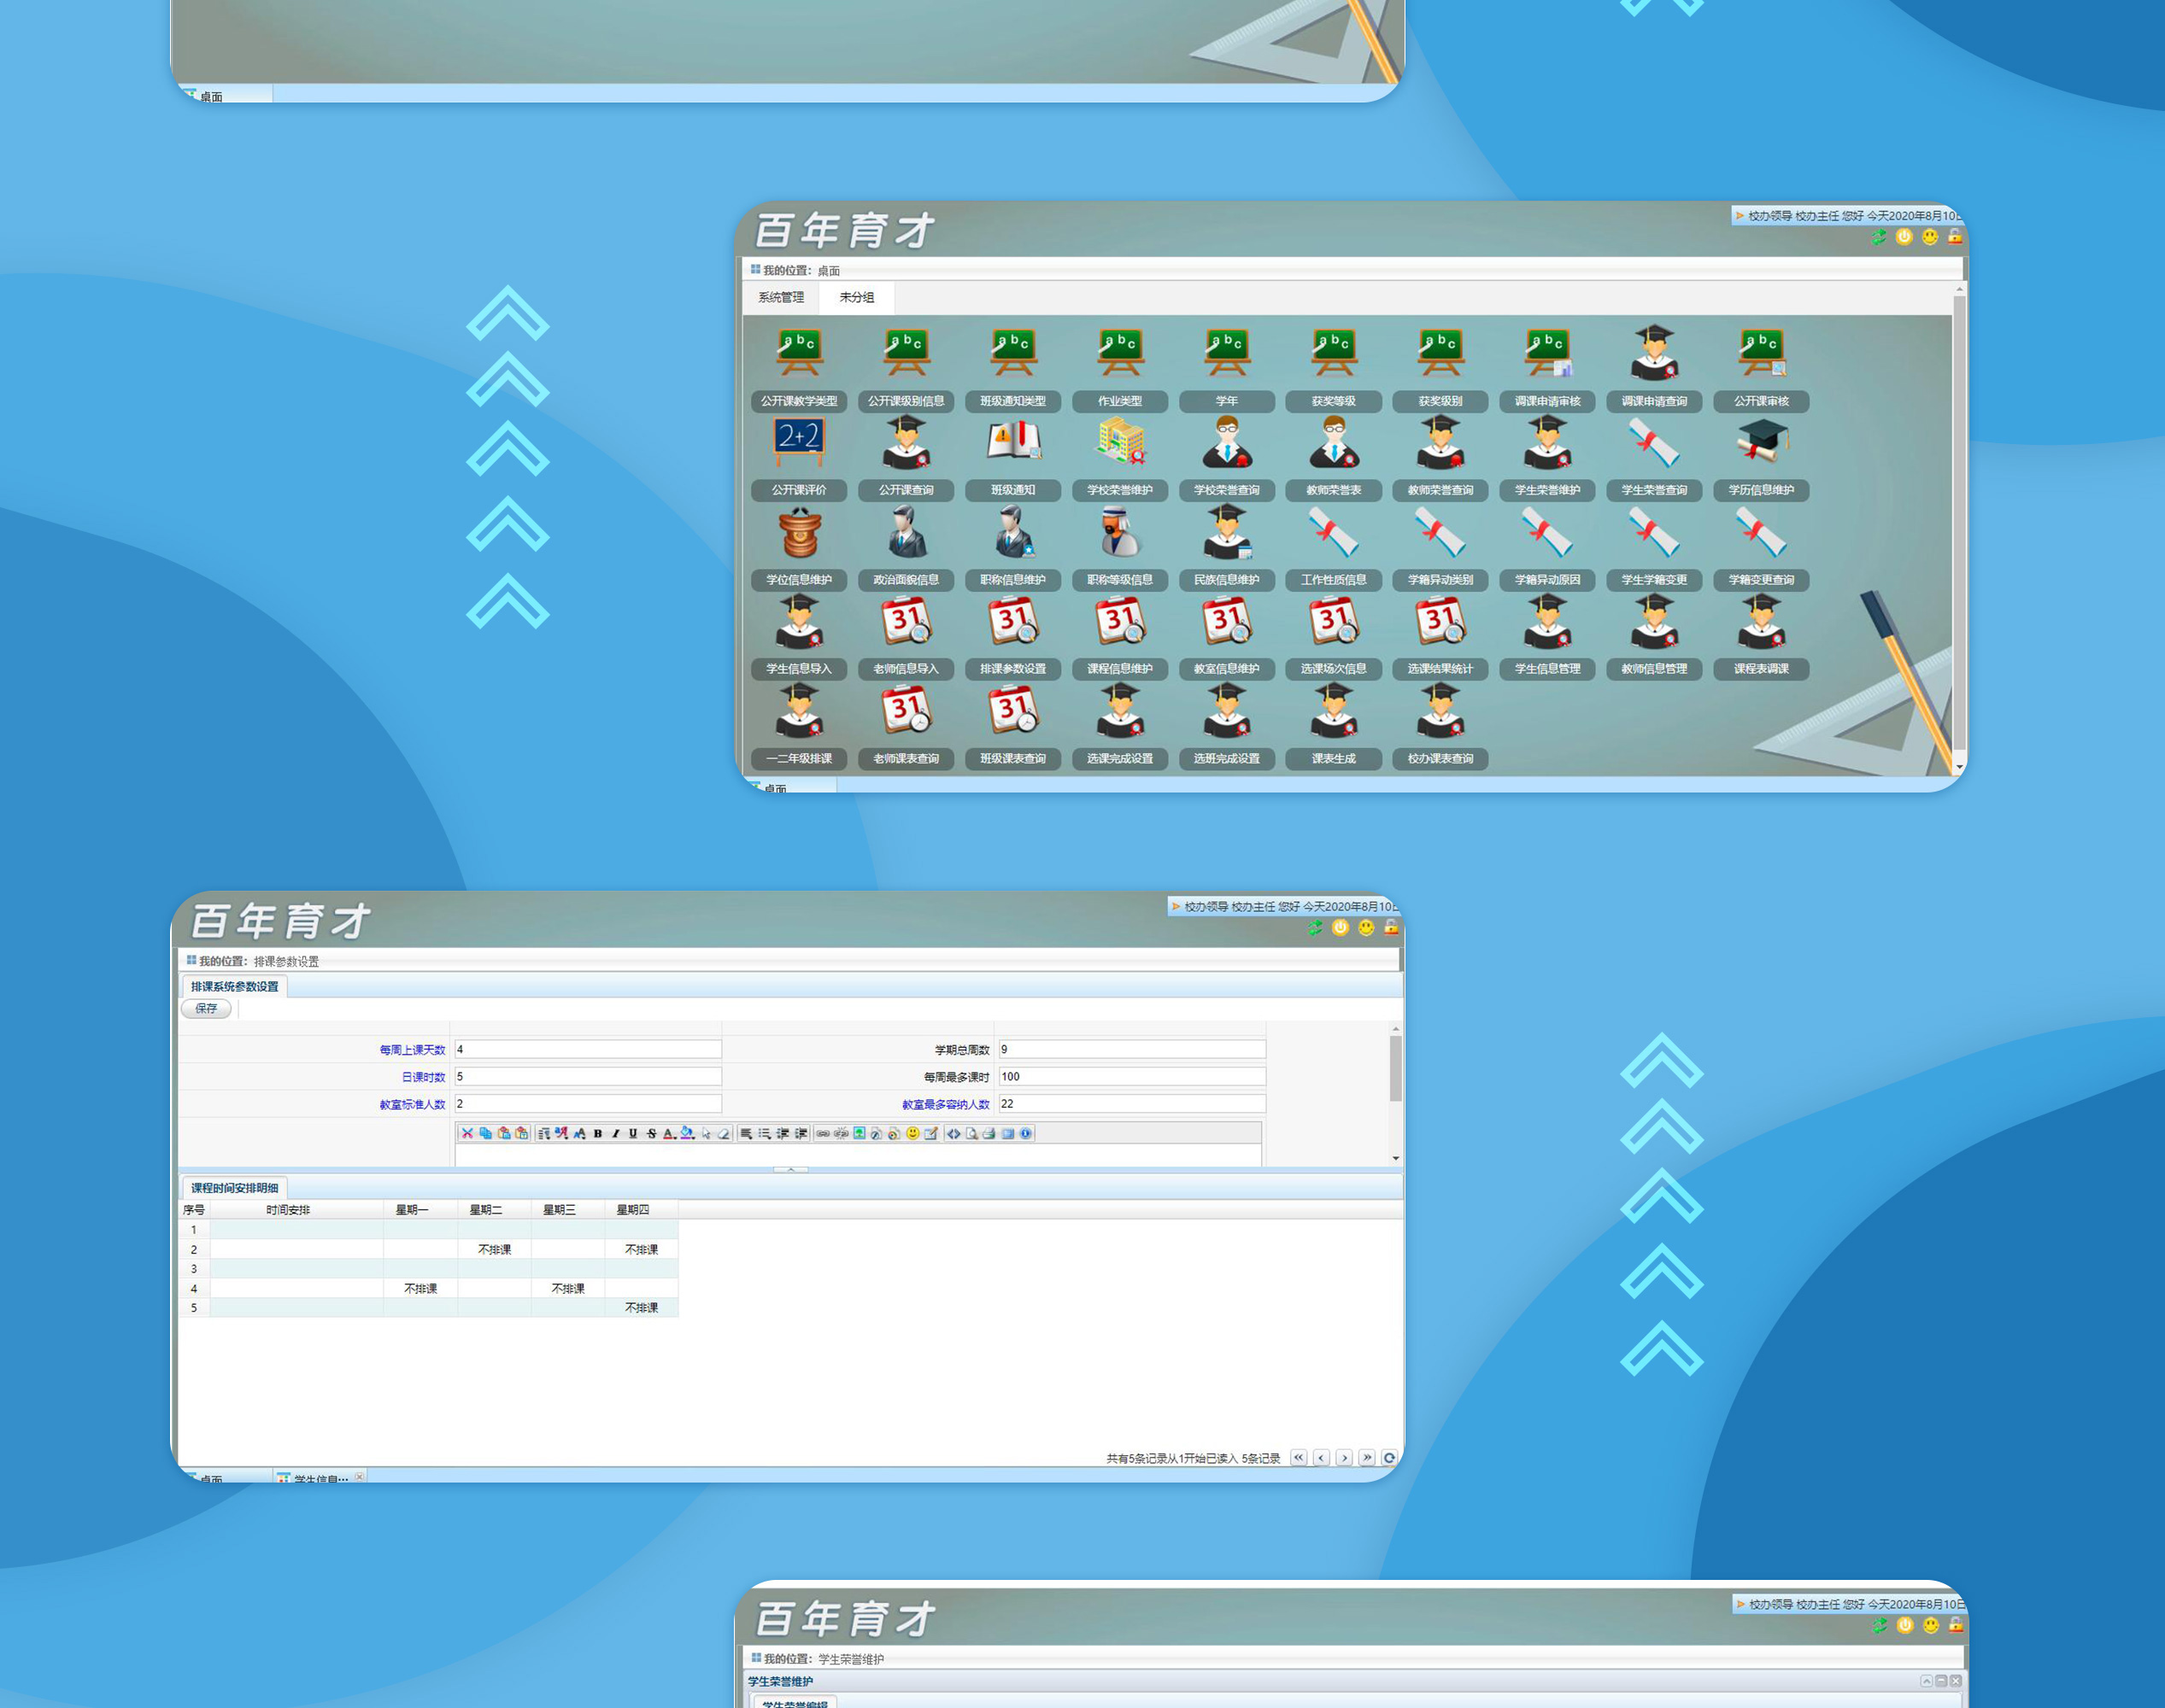Open the highlight color paint bucket dropdown
Screen dimensions: 2165x1708
(x=687, y=1133)
